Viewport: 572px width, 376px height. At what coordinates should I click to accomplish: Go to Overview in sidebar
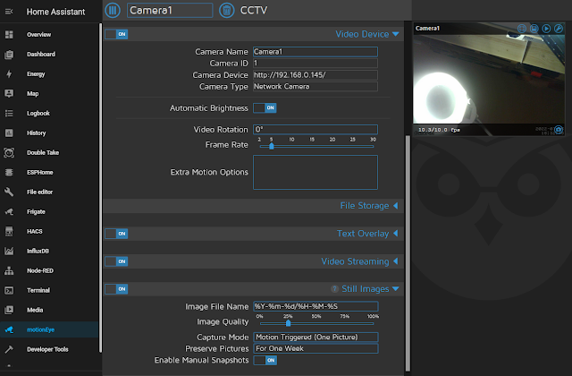[x=49, y=35]
